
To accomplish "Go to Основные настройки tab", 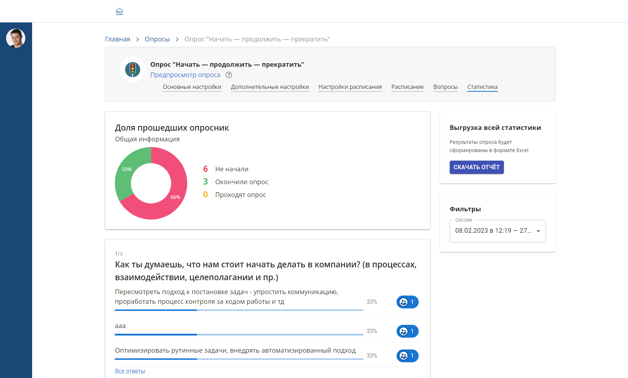I will pos(192,87).
